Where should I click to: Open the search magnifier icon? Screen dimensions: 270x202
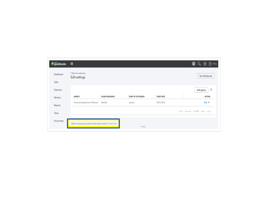(199, 64)
